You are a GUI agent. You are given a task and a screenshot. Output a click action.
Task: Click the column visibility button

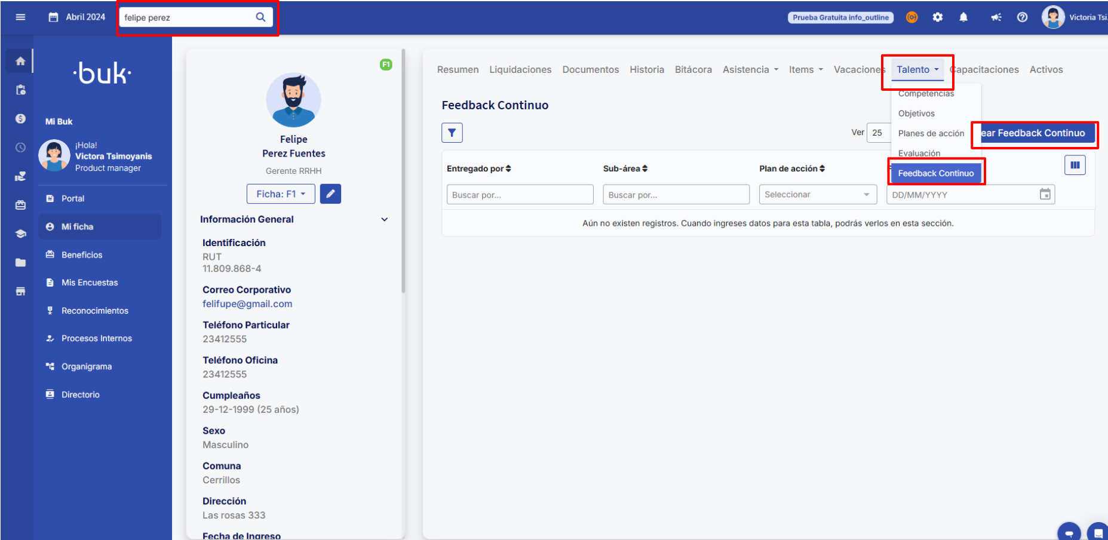click(x=1075, y=165)
